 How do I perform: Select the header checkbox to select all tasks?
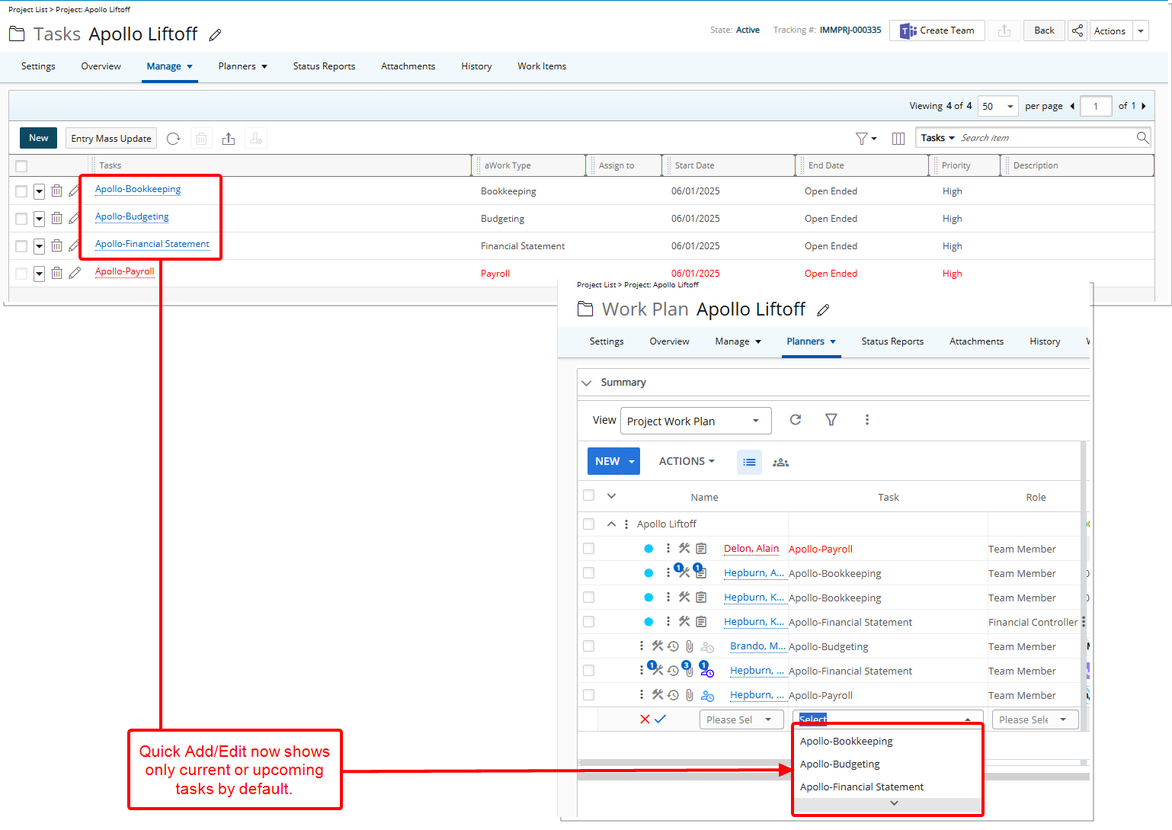[21, 165]
